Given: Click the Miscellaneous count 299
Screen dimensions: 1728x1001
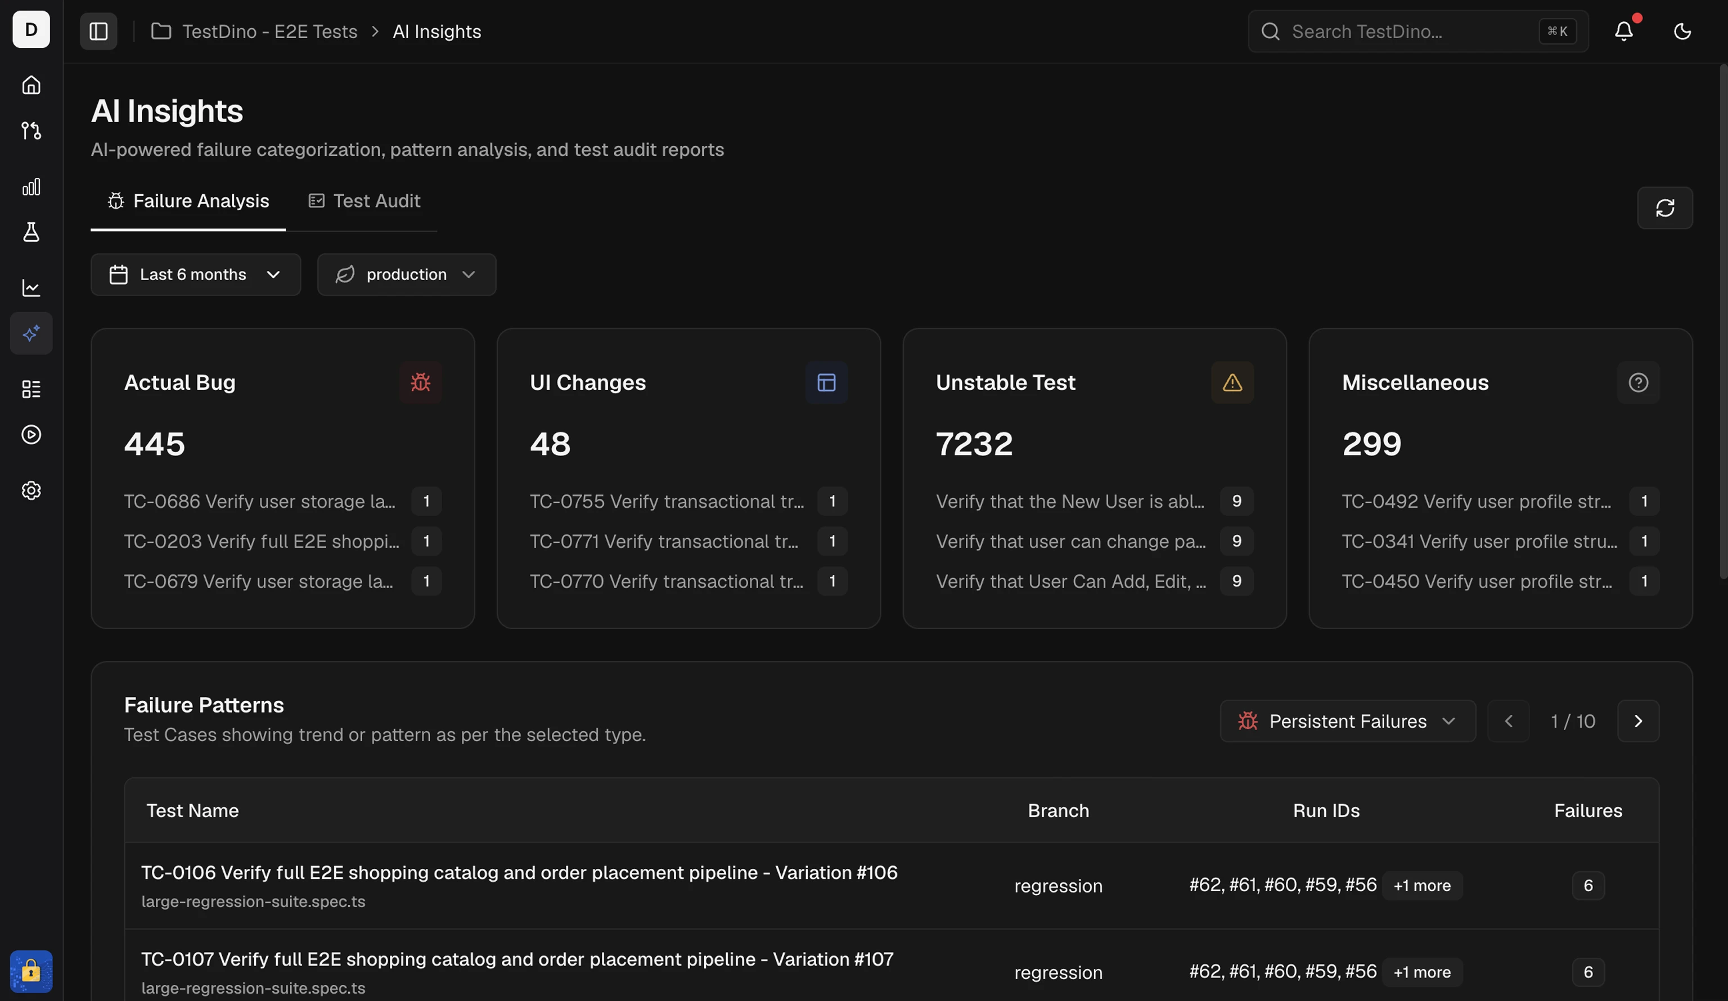Looking at the screenshot, I should pyautogui.click(x=1371, y=444).
